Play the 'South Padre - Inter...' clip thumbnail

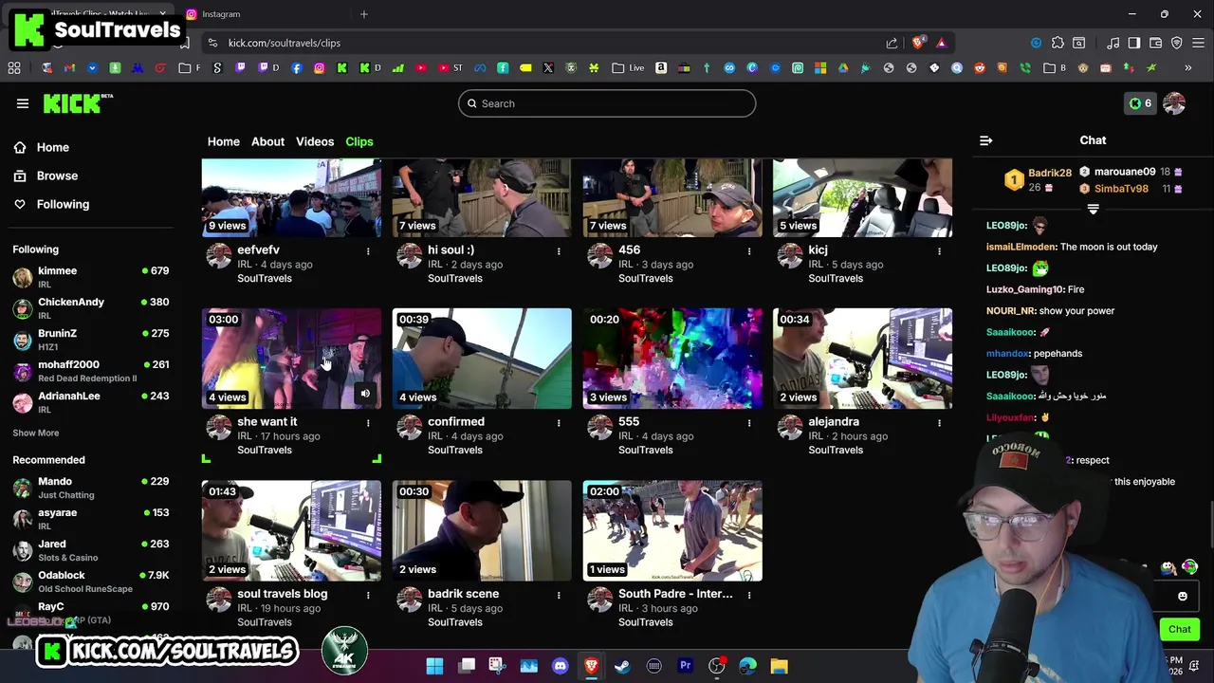pyautogui.click(x=672, y=530)
